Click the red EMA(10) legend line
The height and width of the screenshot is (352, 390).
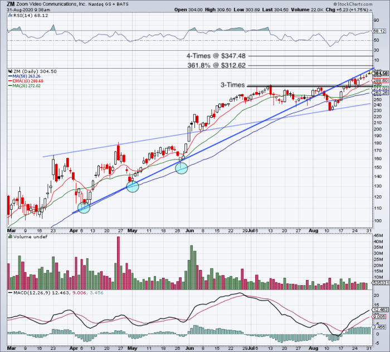[x=10, y=81]
